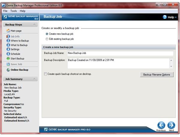
Task: Click 'New Backup Job' in Job Summary
Action: click(13, 88)
